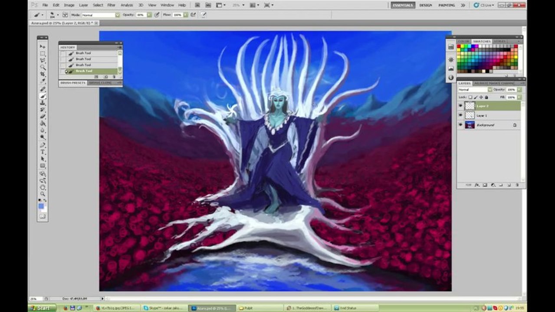Toggle Lock position
The width and height of the screenshot is (555, 312).
pyautogui.click(x=481, y=97)
